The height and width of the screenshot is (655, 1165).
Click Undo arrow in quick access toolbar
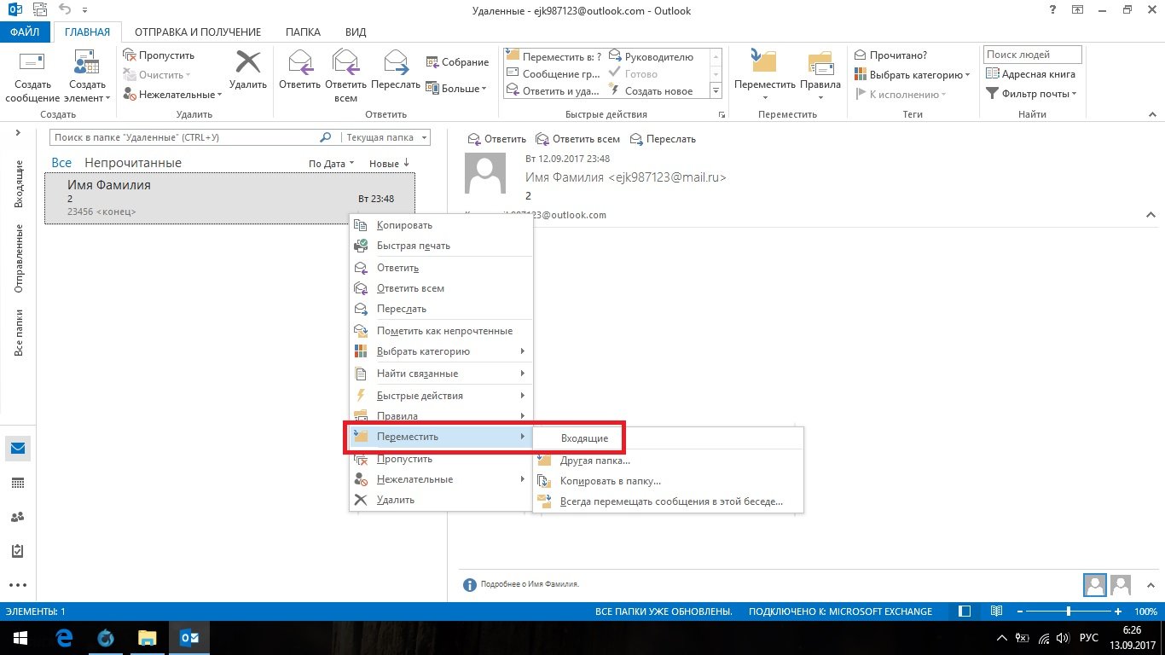[x=65, y=11]
